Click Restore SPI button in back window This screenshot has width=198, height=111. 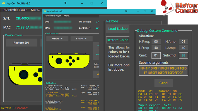(21, 43)
